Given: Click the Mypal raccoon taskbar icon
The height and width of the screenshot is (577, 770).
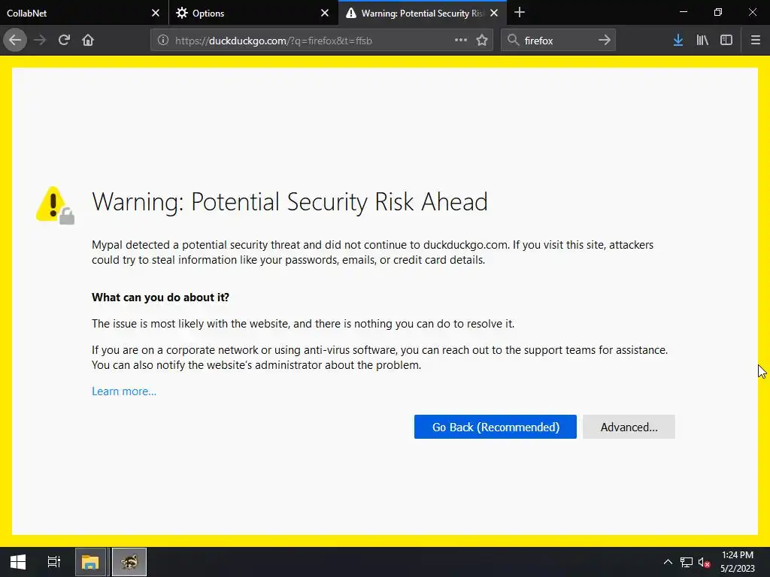Looking at the screenshot, I should pyautogui.click(x=129, y=562).
